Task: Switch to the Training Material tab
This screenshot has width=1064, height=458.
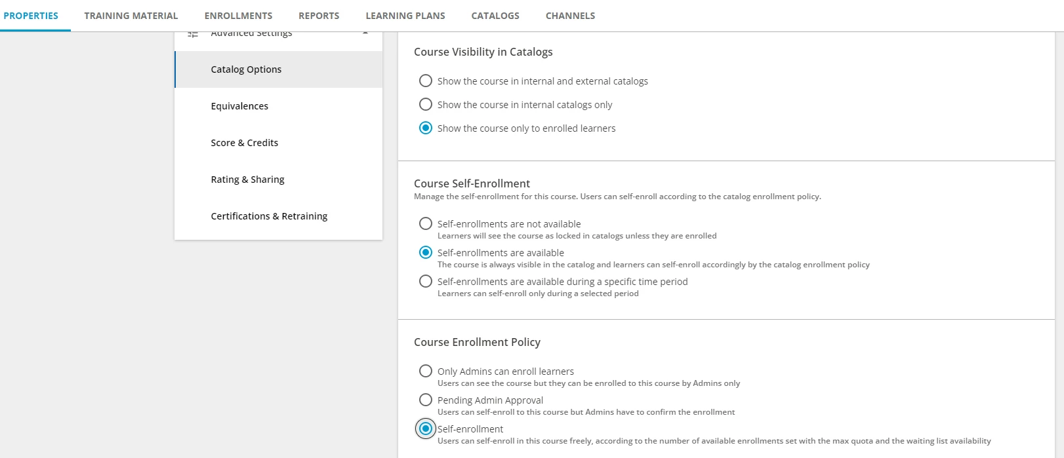Action: 131,16
